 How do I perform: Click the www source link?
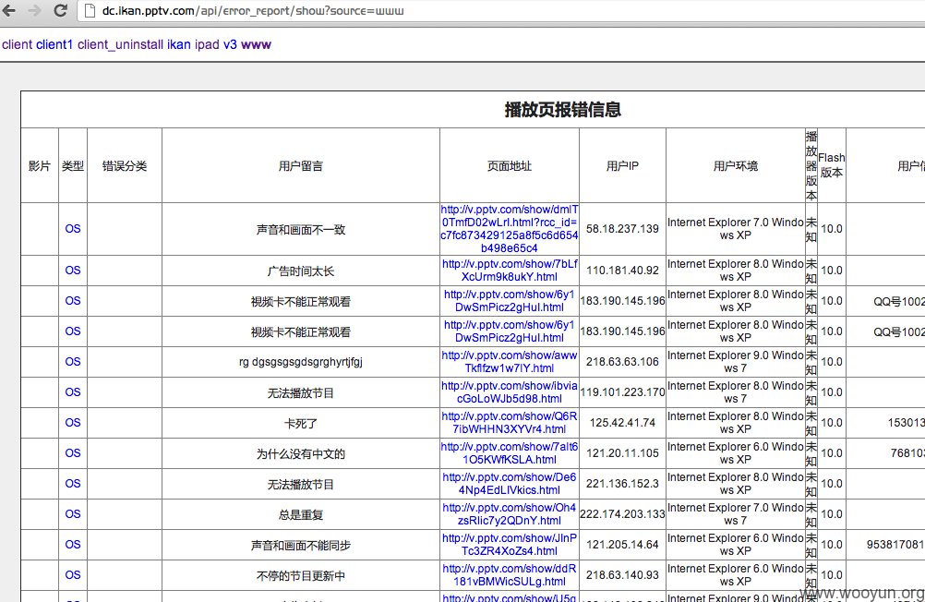[x=256, y=44]
